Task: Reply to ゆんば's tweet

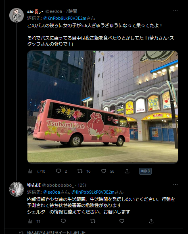Action: click(x=63, y=221)
